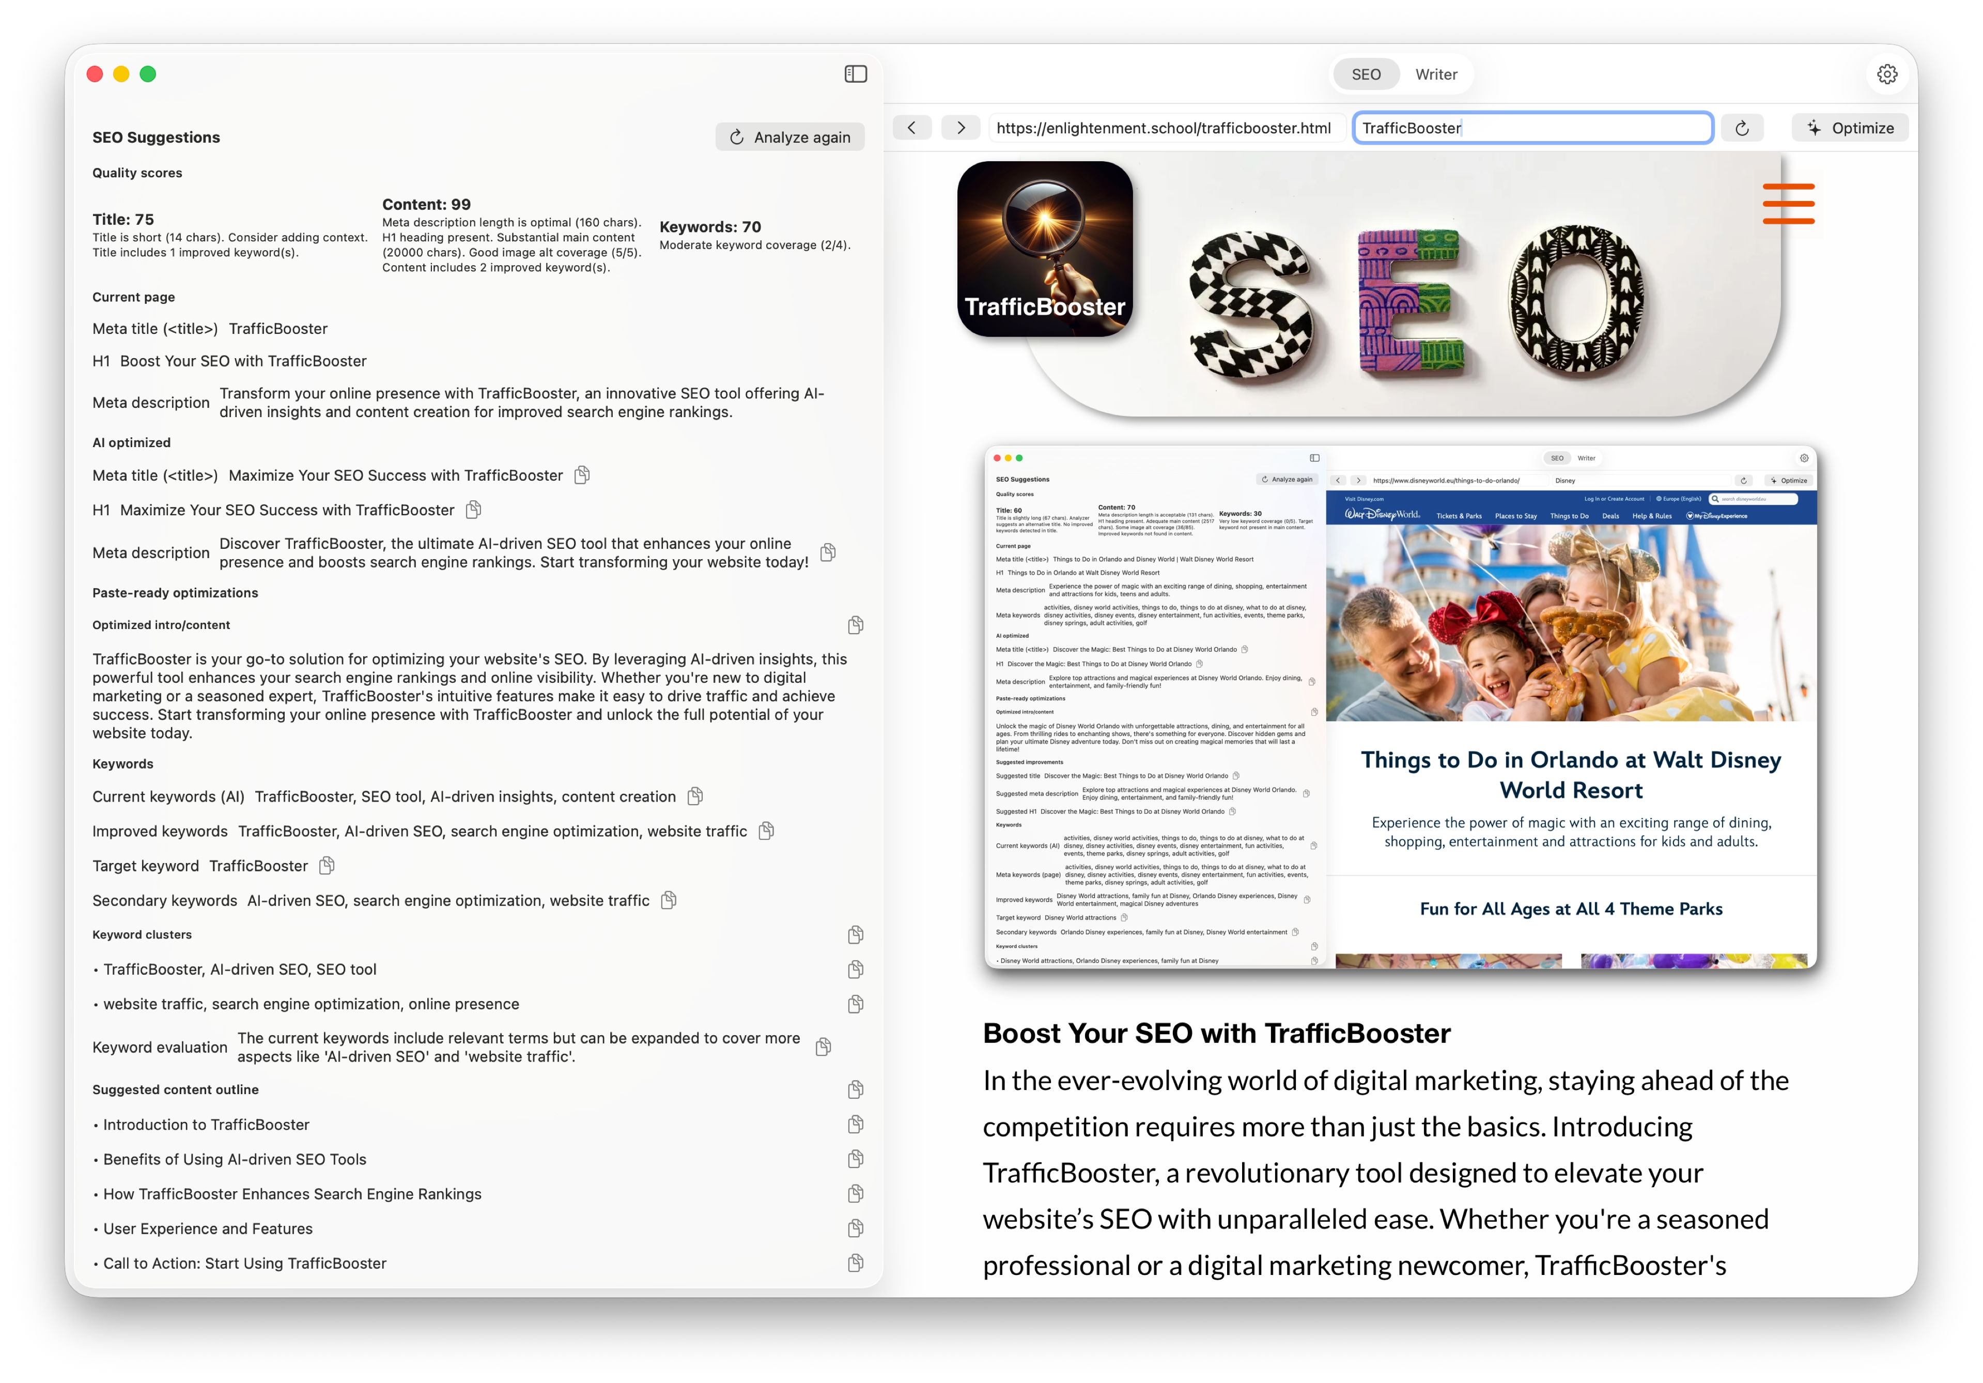Go forward with the right chevron button
1983x1383 pixels.
click(960, 128)
